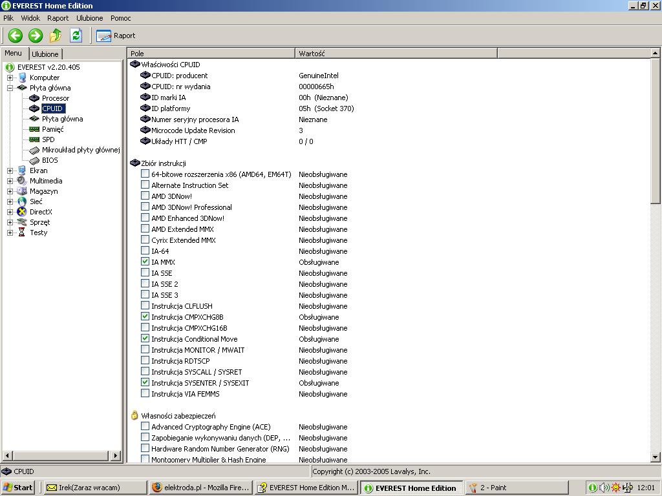Expand the Multimedia tree node

point(10,181)
